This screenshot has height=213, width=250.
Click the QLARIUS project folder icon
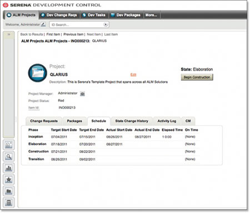pos(38,73)
